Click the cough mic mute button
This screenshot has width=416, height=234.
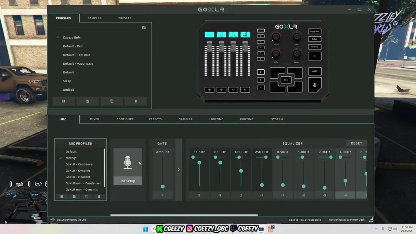click(x=315, y=85)
